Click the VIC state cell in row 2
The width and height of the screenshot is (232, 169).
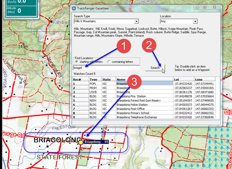[x=109, y=88]
